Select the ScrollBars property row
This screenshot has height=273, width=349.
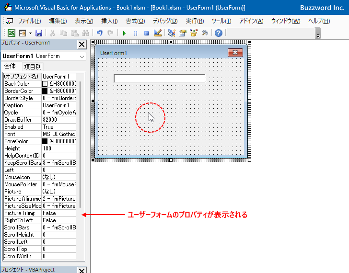click(40, 227)
